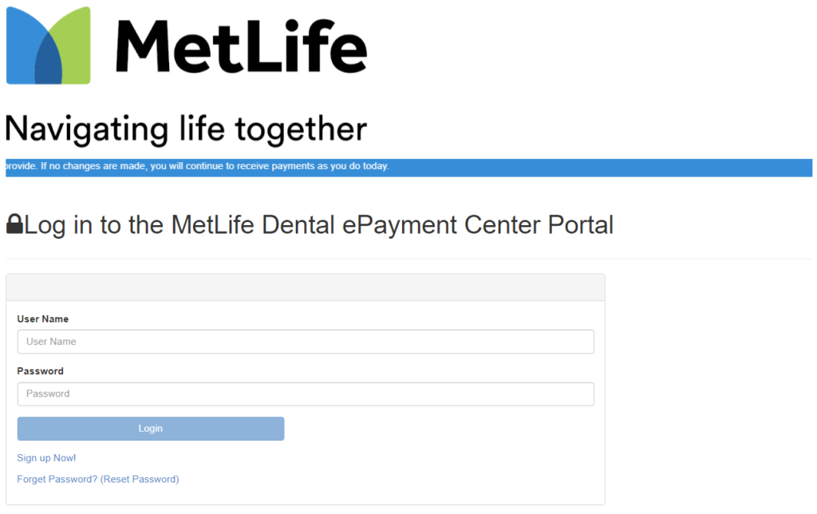The width and height of the screenshot is (817, 514).
Task: Click the "Navigating life together" tagline
Action: 185,128
